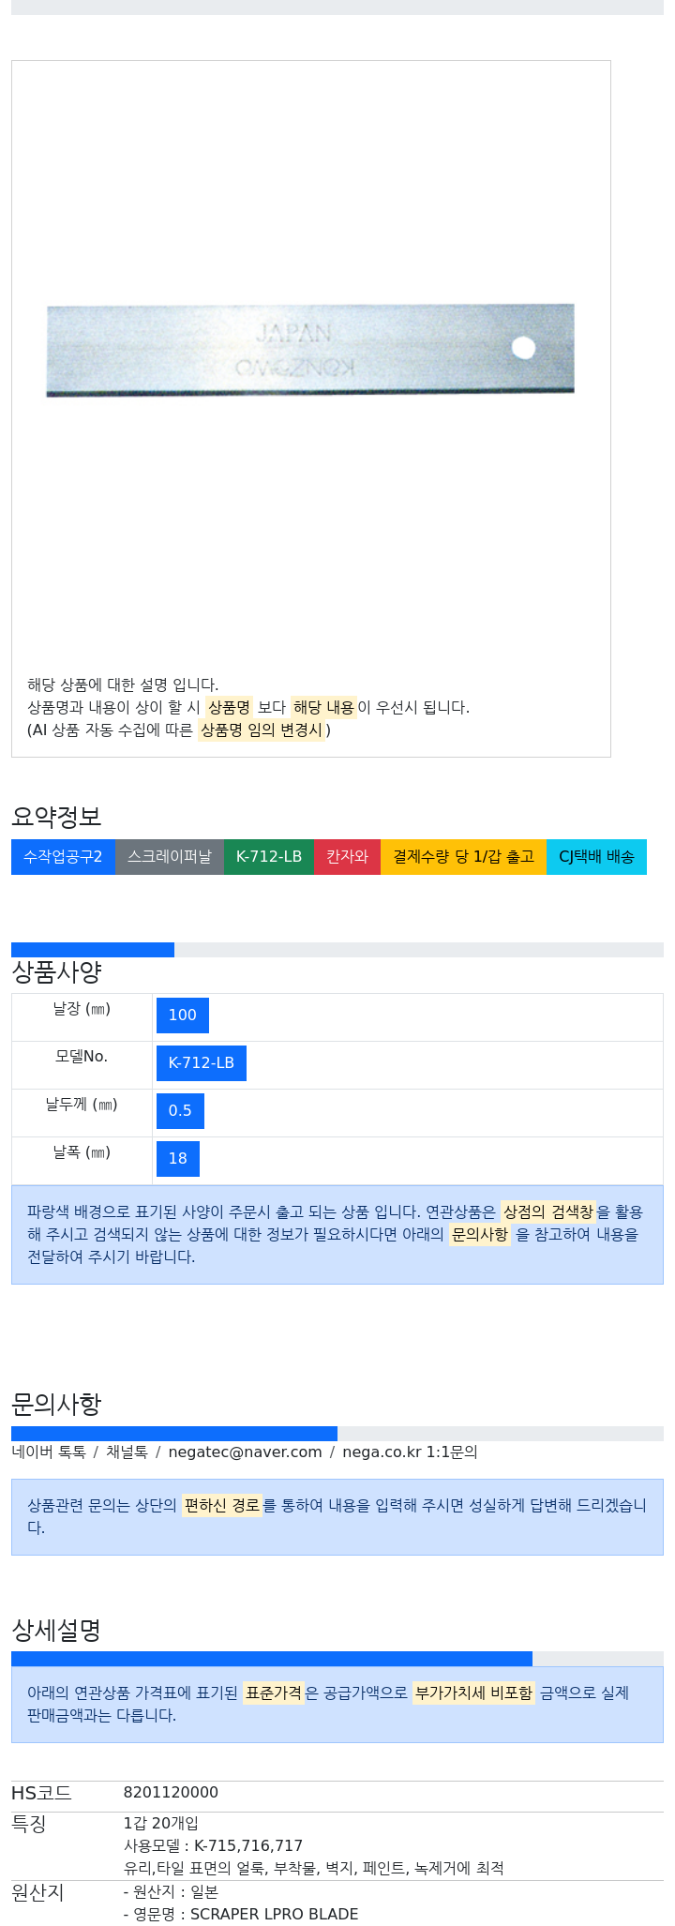Click the blue progress bar under 상세설명

(272, 1659)
